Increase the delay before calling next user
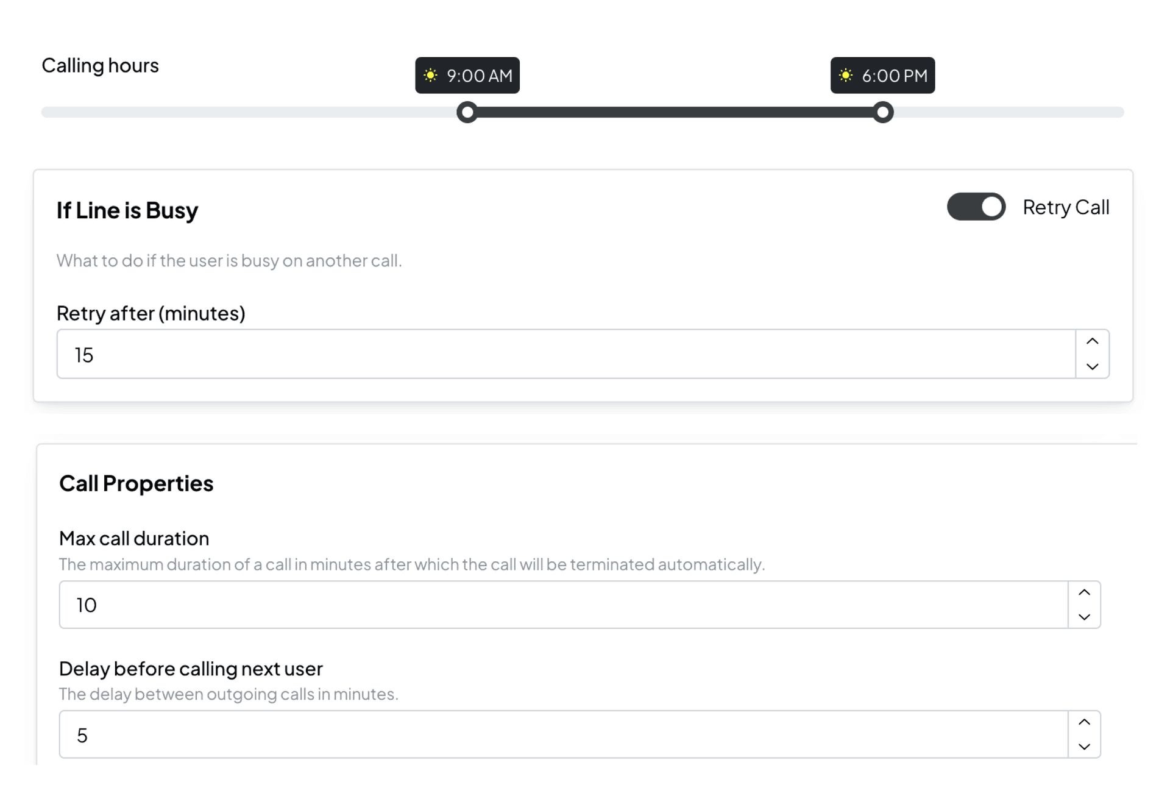The image size is (1170, 785). tap(1084, 723)
